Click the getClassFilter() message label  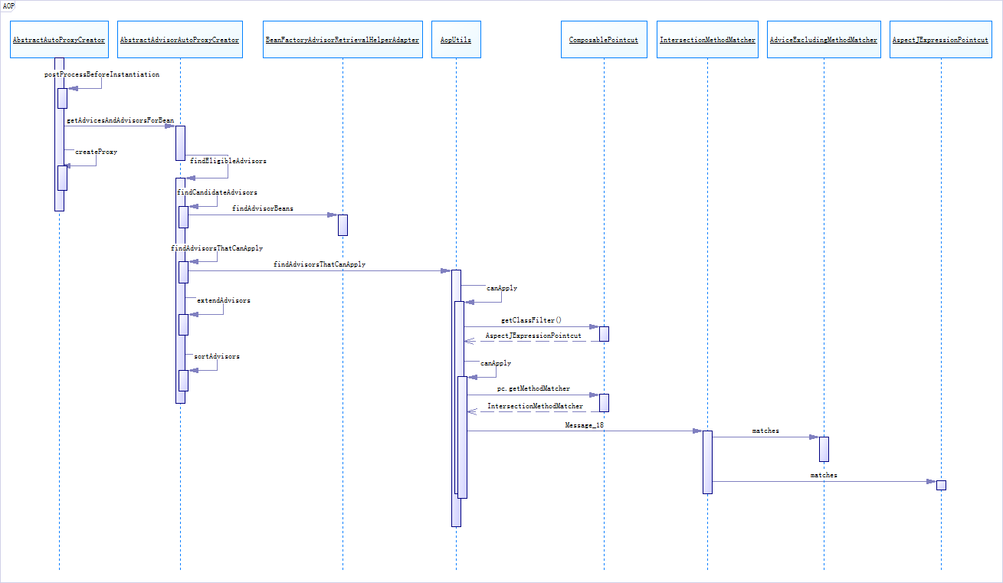tap(532, 320)
